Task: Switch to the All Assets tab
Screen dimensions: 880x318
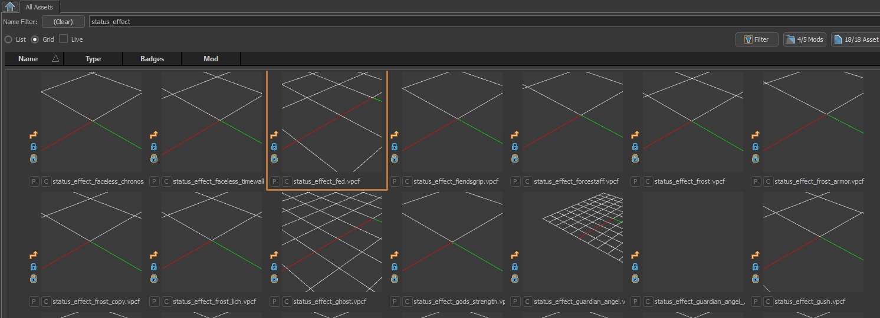Action: coord(39,7)
